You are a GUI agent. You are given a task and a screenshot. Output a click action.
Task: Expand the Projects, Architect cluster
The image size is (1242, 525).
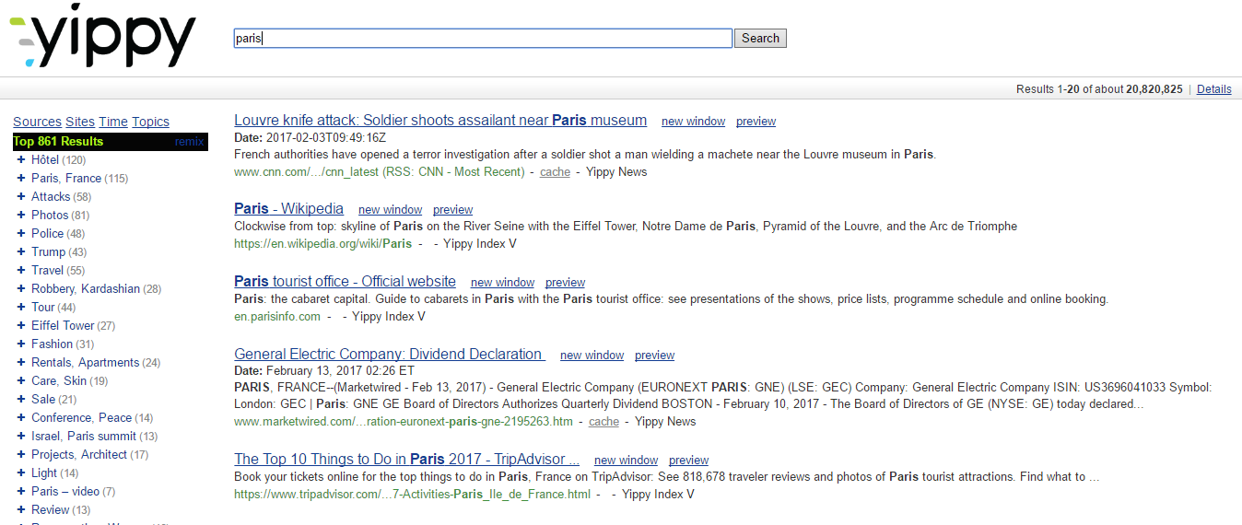[21, 455]
